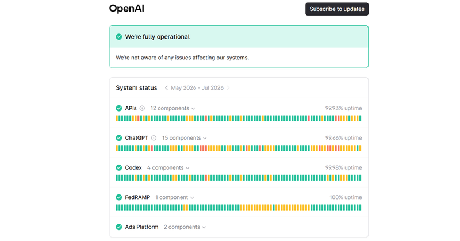Click the FedRAMP uptime history bar
Viewport: 460px width, 241px height.
coord(239,208)
